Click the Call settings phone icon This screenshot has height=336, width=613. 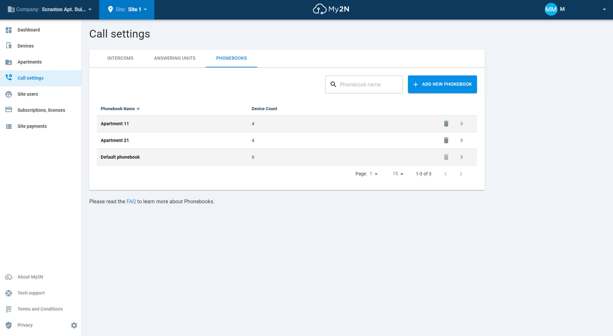pos(9,78)
